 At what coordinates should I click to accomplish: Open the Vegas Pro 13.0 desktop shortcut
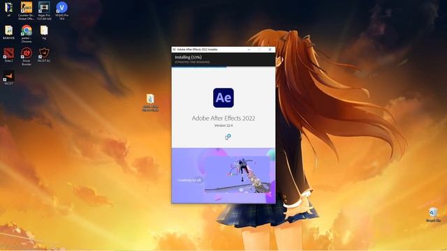44,11
